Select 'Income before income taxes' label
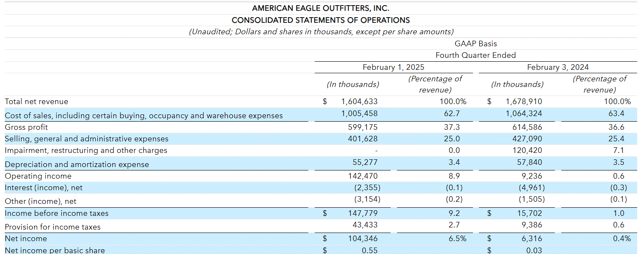 click(57, 213)
